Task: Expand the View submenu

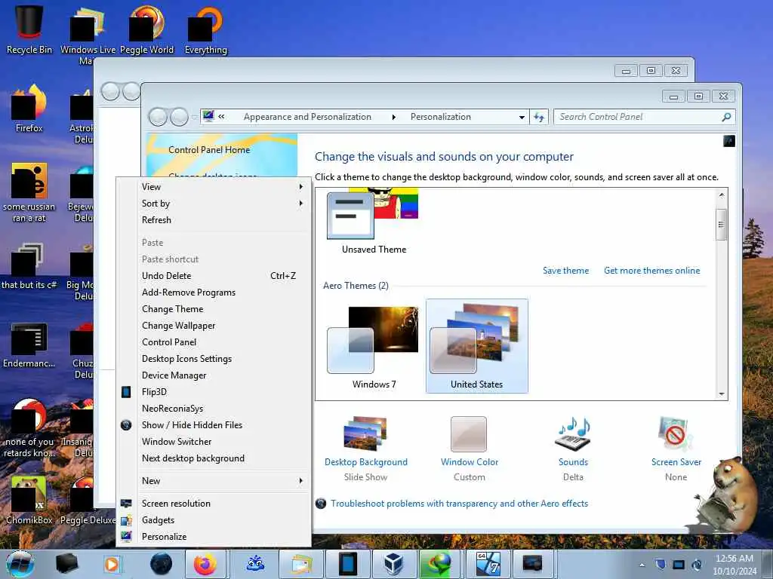Action: tap(214, 187)
